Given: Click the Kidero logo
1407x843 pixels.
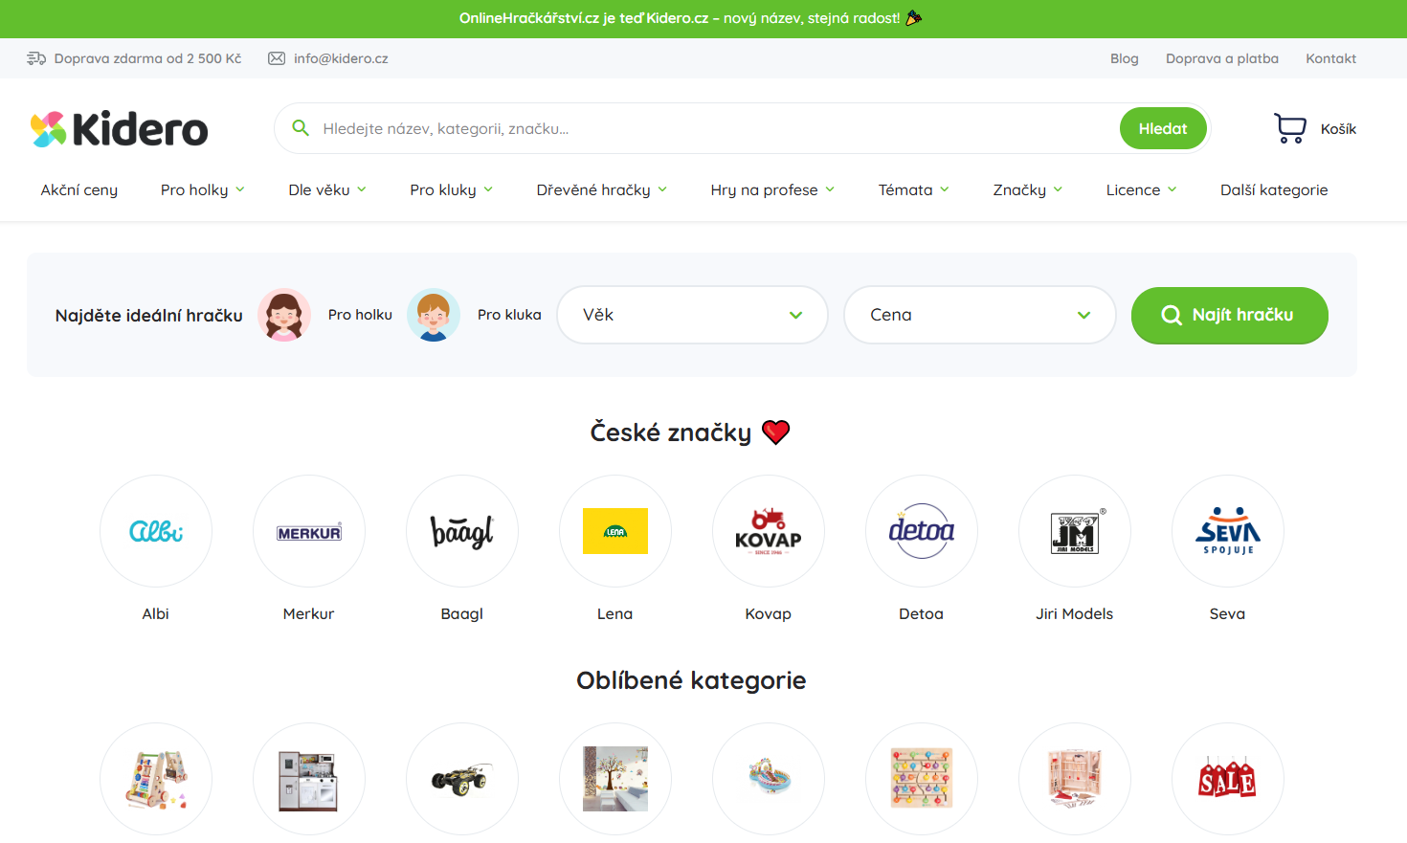Looking at the screenshot, I should [120, 129].
